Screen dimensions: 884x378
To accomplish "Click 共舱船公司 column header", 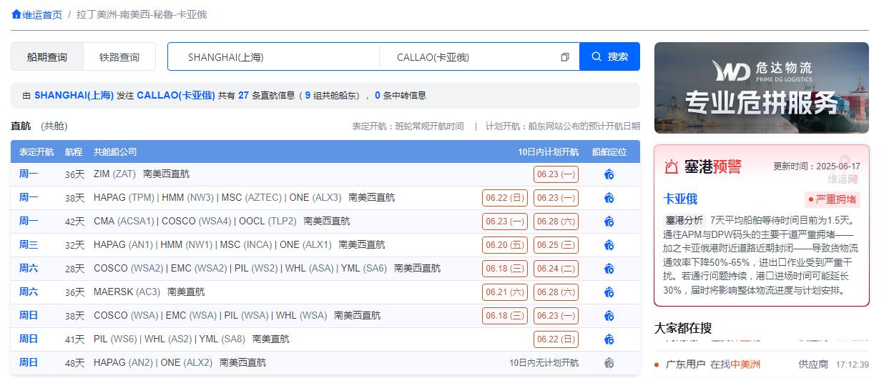I will coord(115,152).
